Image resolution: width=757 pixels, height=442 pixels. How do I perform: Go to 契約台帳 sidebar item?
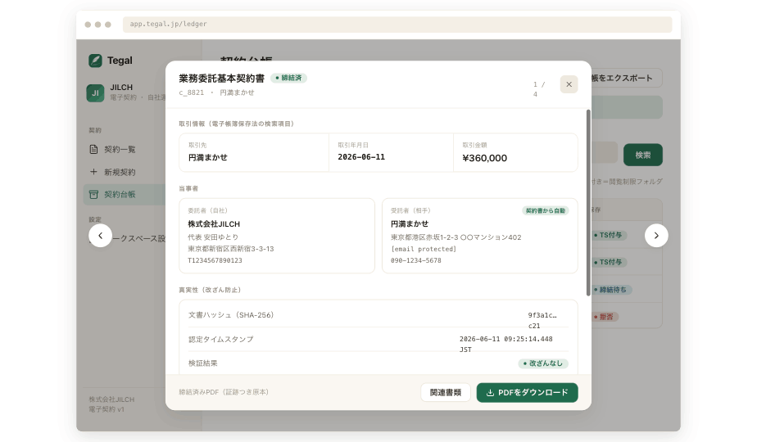tap(125, 195)
